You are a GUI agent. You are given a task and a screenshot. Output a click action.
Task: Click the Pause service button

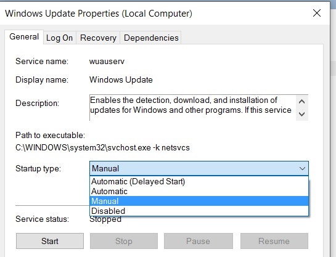tap(199, 241)
